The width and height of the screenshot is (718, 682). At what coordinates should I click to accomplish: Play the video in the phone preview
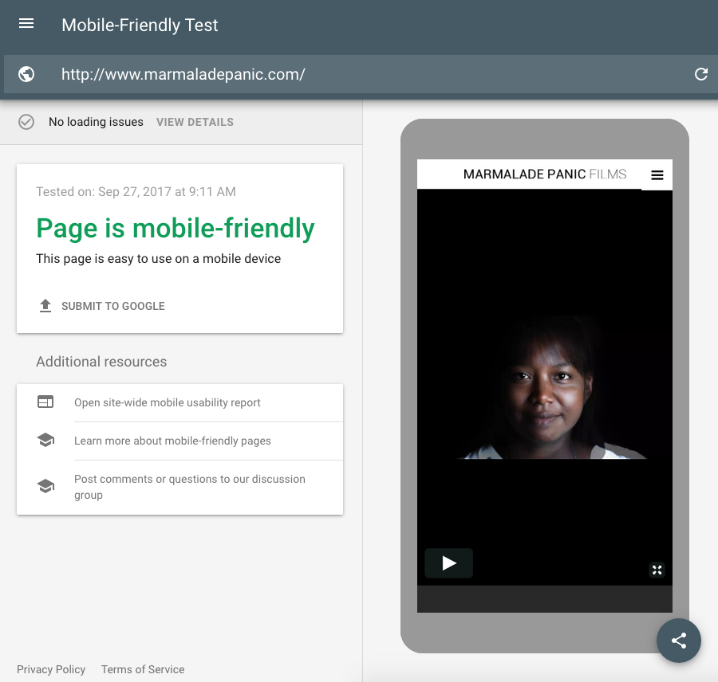[448, 563]
